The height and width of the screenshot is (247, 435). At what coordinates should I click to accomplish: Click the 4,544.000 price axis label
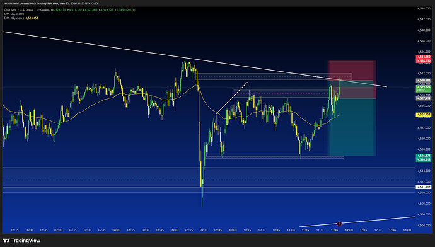click(x=424, y=9)
